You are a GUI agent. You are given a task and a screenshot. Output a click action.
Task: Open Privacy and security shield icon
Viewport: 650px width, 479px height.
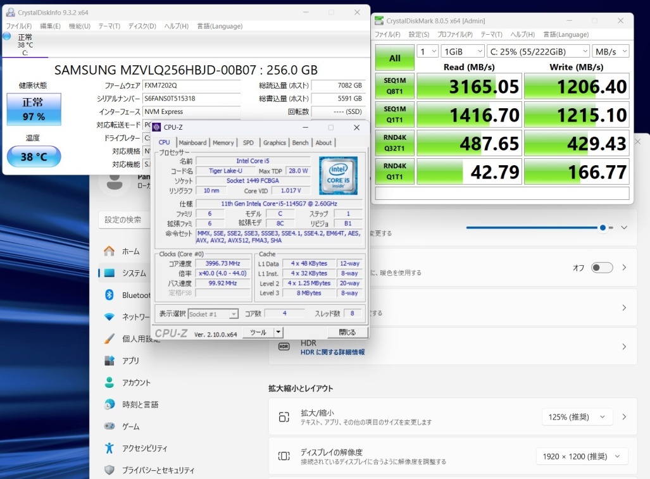(x=109, y=470)
